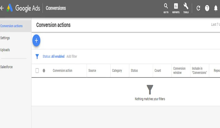Refresh the page with the reload icon
The width and height of the screenshot is (220, 128).
click(198, 8)
